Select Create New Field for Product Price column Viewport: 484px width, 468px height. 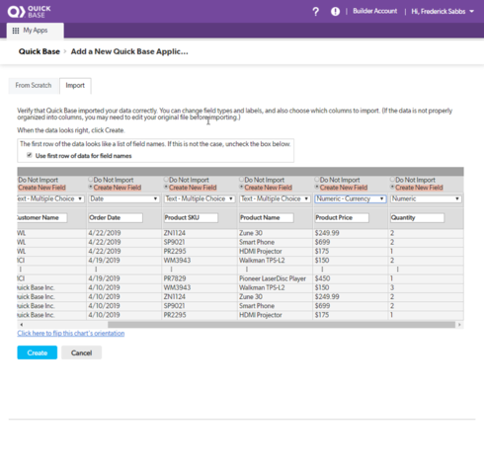pyautogui.click(x=317, y=188)
